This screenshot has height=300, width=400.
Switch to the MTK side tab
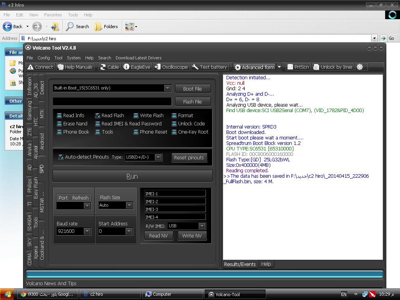click(42, 114)
